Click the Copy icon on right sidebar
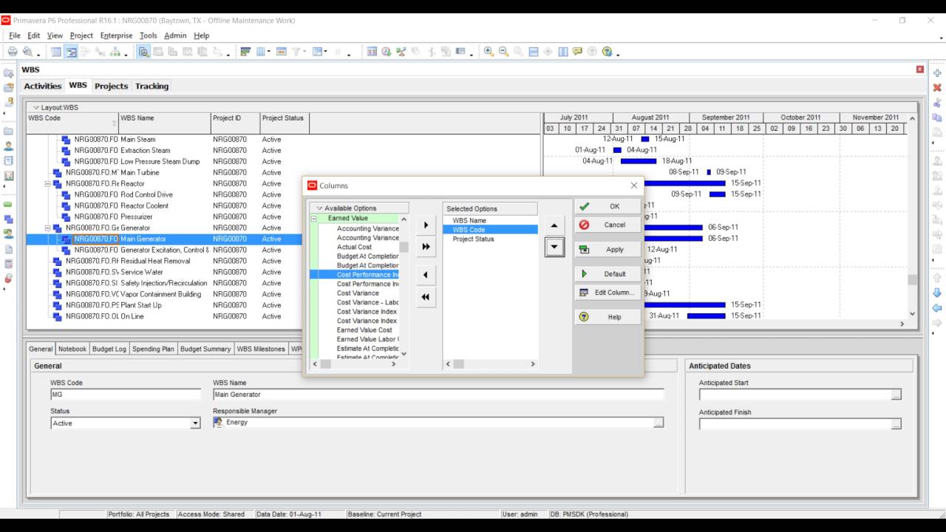The height and width of the screenshot is (532, 946). pyautogui.click(x=937, y=117)
